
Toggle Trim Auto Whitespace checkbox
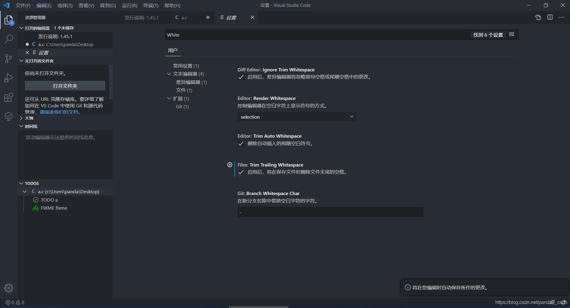tap(241, 144)
